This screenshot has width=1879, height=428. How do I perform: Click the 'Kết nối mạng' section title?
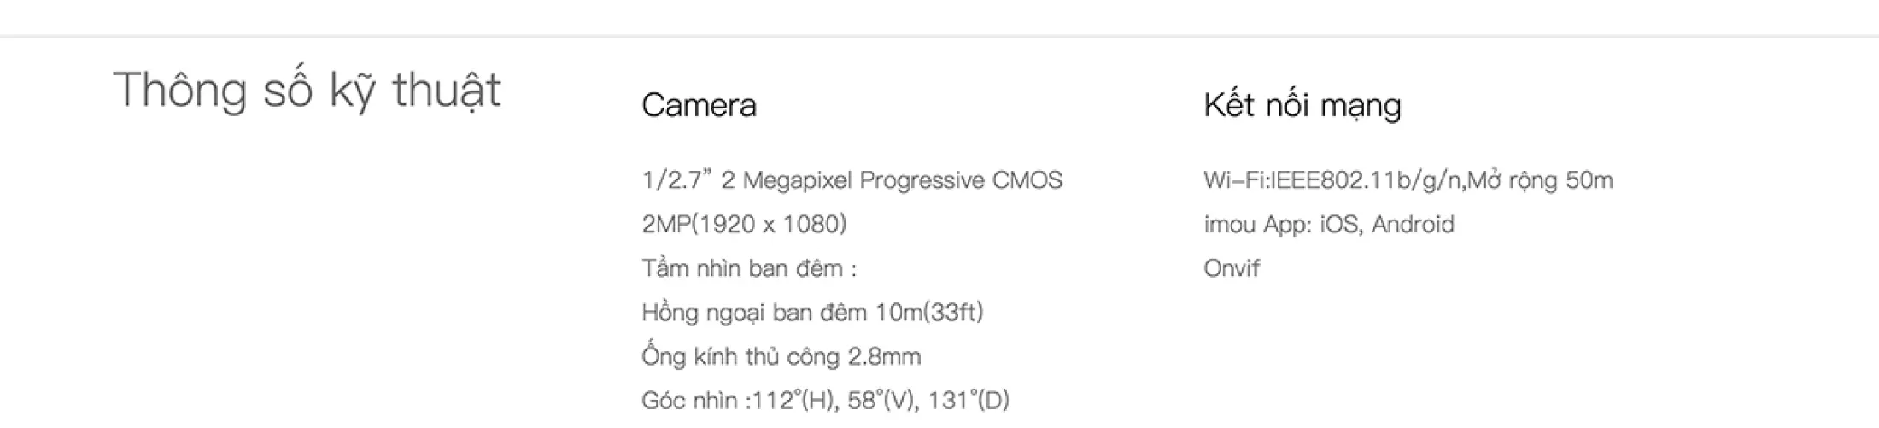click(1302, 106)
